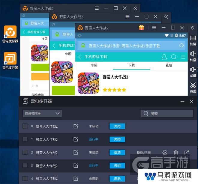Screen dimensions: 198x184
Task: Click the orange button in the rearmost emulator window
Action: [40, 76]
